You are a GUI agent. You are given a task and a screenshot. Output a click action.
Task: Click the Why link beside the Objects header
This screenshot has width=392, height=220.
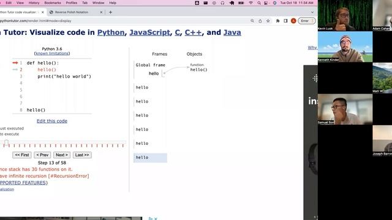[312, 48]
